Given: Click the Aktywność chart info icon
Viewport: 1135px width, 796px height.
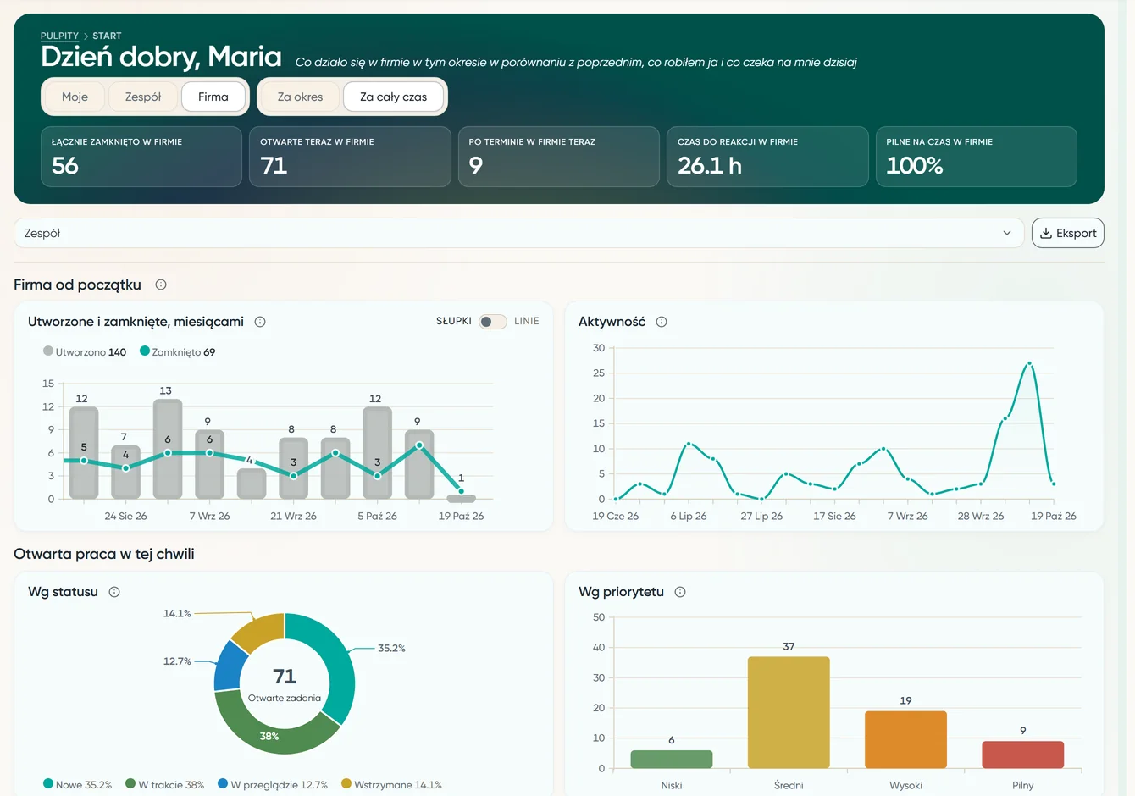Looking at the screenshot, I should click(x=662, y=322).
